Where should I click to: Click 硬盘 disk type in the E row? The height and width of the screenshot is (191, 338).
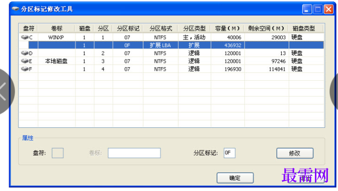[297, 61]
